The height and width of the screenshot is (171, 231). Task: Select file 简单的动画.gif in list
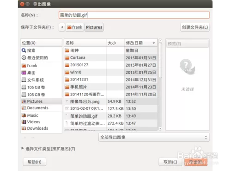[x=111, y=116]
